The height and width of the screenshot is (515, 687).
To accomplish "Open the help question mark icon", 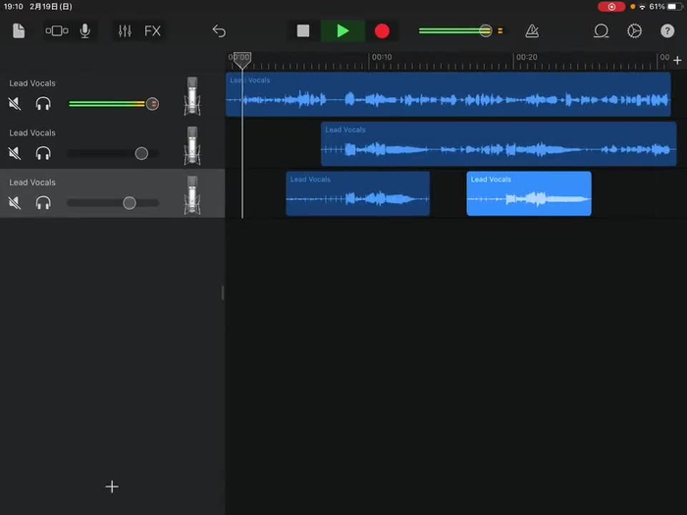I will click(667, 31).
